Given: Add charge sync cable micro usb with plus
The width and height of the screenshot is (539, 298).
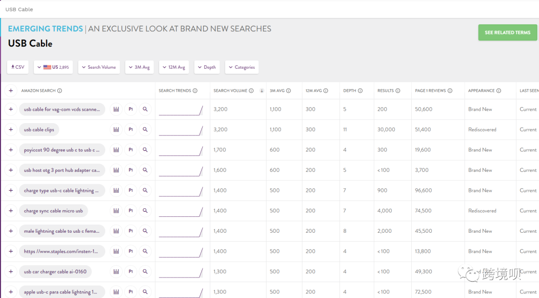Looking at the screenshot, I should [x=11, y=210].
